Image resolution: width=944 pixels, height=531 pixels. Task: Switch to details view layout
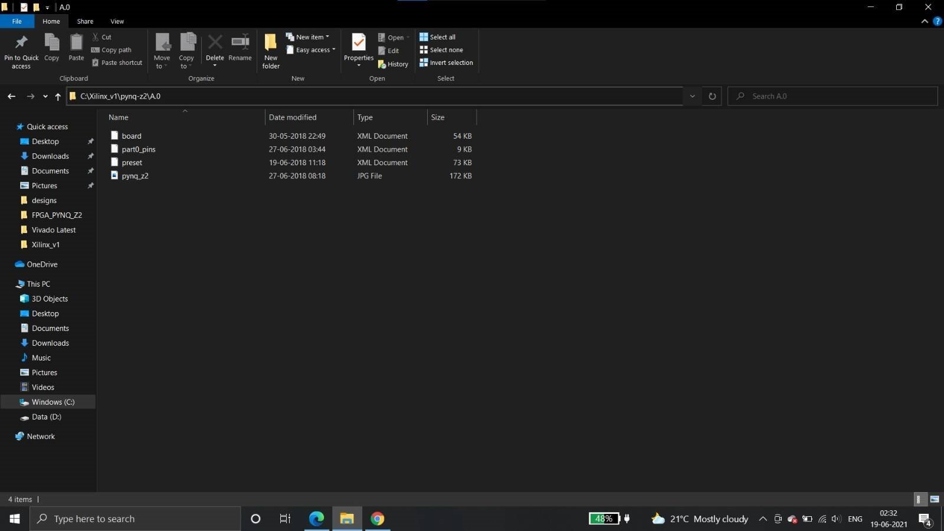click(x=919, y=499)
